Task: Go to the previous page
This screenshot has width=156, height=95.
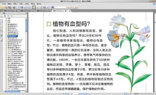Action: point(66,94)
